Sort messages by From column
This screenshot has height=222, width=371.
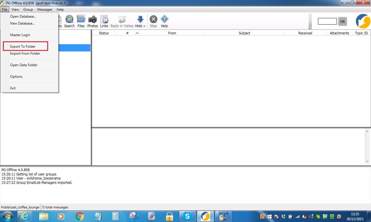pyautogui.click(x=172, y=33)
